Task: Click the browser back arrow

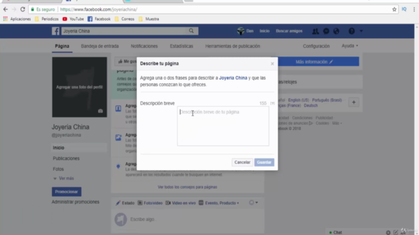Action: tap(6, 9)
